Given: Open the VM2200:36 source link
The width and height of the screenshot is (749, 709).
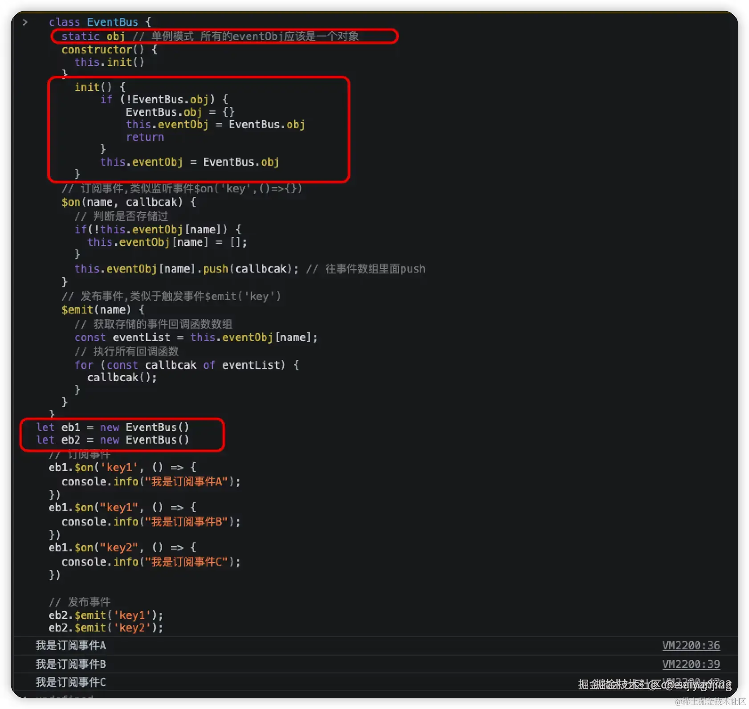Looking at the screenshot, I should coord(691,645).
